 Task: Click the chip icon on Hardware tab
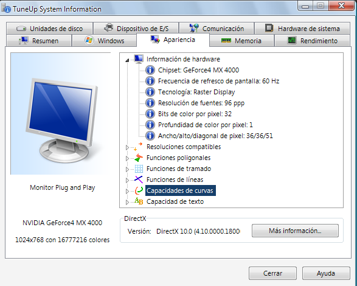pyautogui.click(x=269, y=28)
